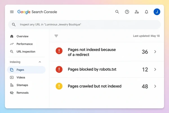Open Pages blocked by robots.txt

107,69
